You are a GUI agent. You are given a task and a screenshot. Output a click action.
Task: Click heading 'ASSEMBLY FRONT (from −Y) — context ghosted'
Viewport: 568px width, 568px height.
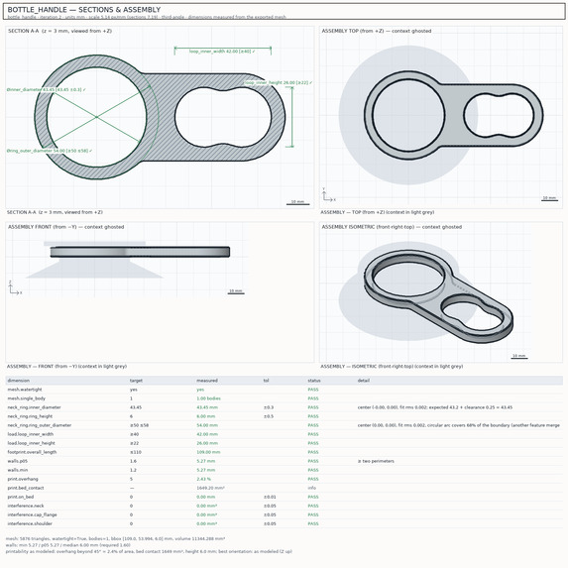[x=66, y=227]
